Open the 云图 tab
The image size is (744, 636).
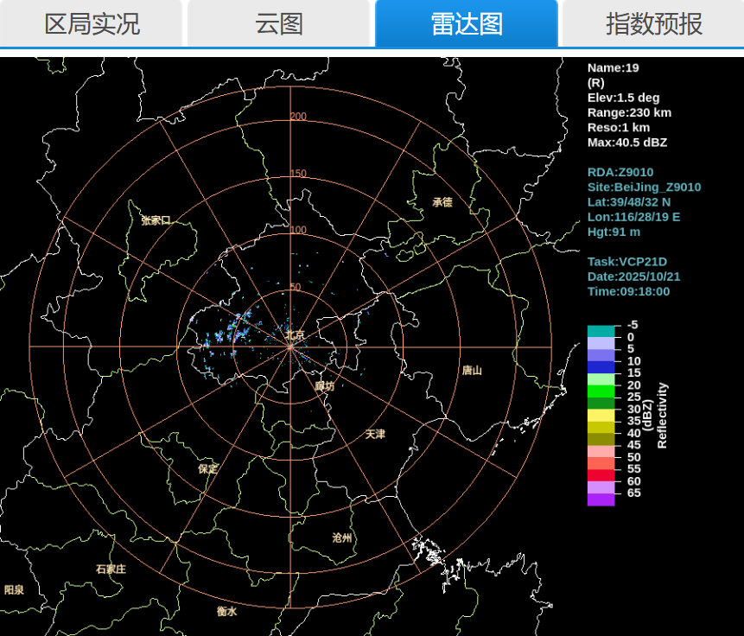tap(279, 23)
